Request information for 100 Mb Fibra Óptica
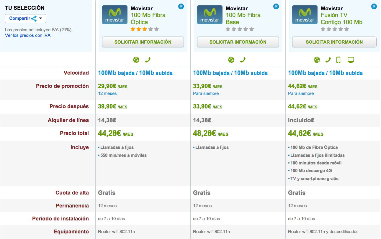Image resolution: width=381 pixels, height=239 pixels. pos(143,42)
